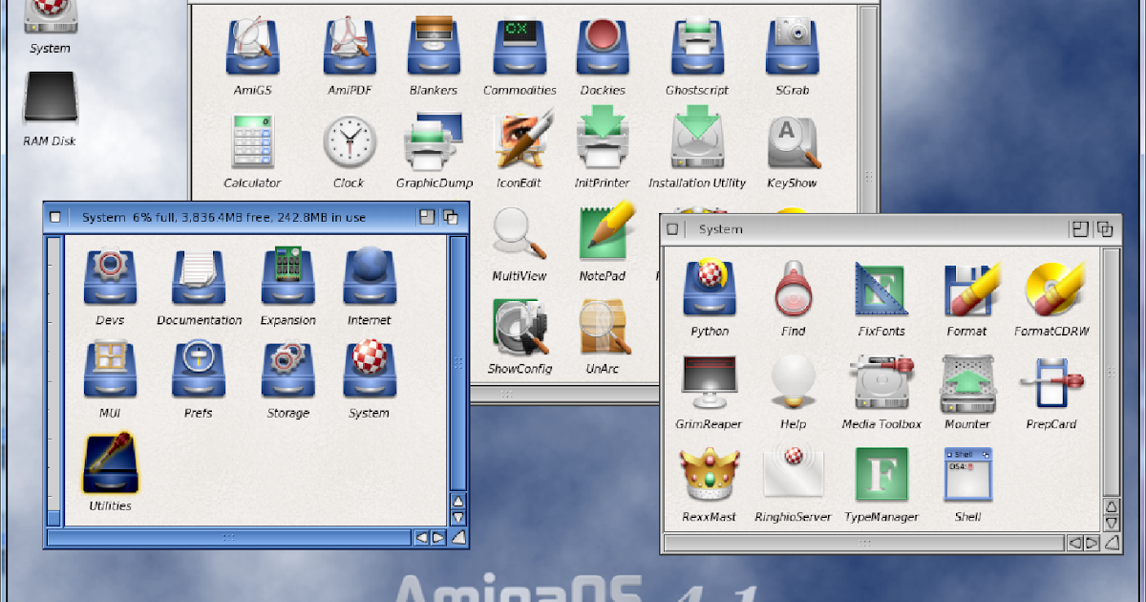Select the Help lightbulb icon
This screenshot has height=602, width=1146.
click(793, 382)
